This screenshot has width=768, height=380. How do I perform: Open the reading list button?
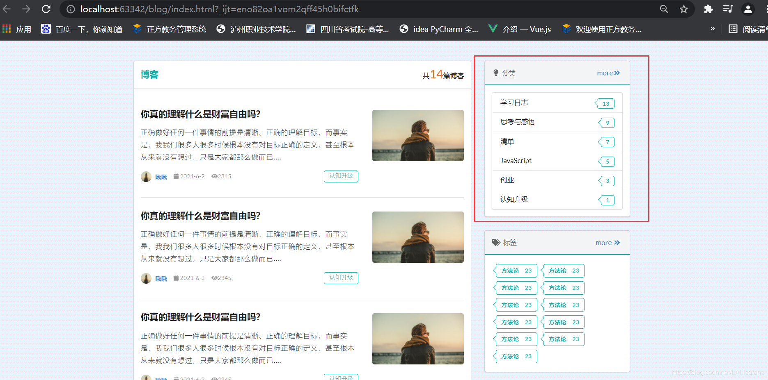[748, 29]
